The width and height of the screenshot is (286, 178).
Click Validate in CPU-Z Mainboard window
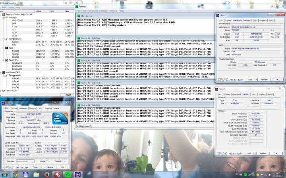tap(264, 80)
